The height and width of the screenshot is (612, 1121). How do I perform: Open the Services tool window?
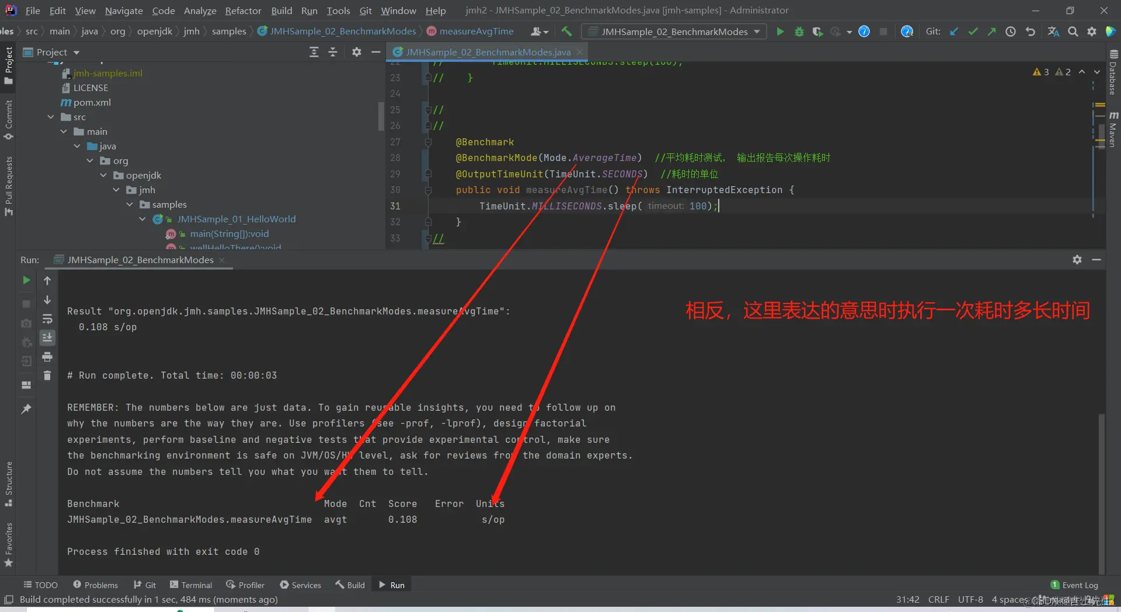301,585
